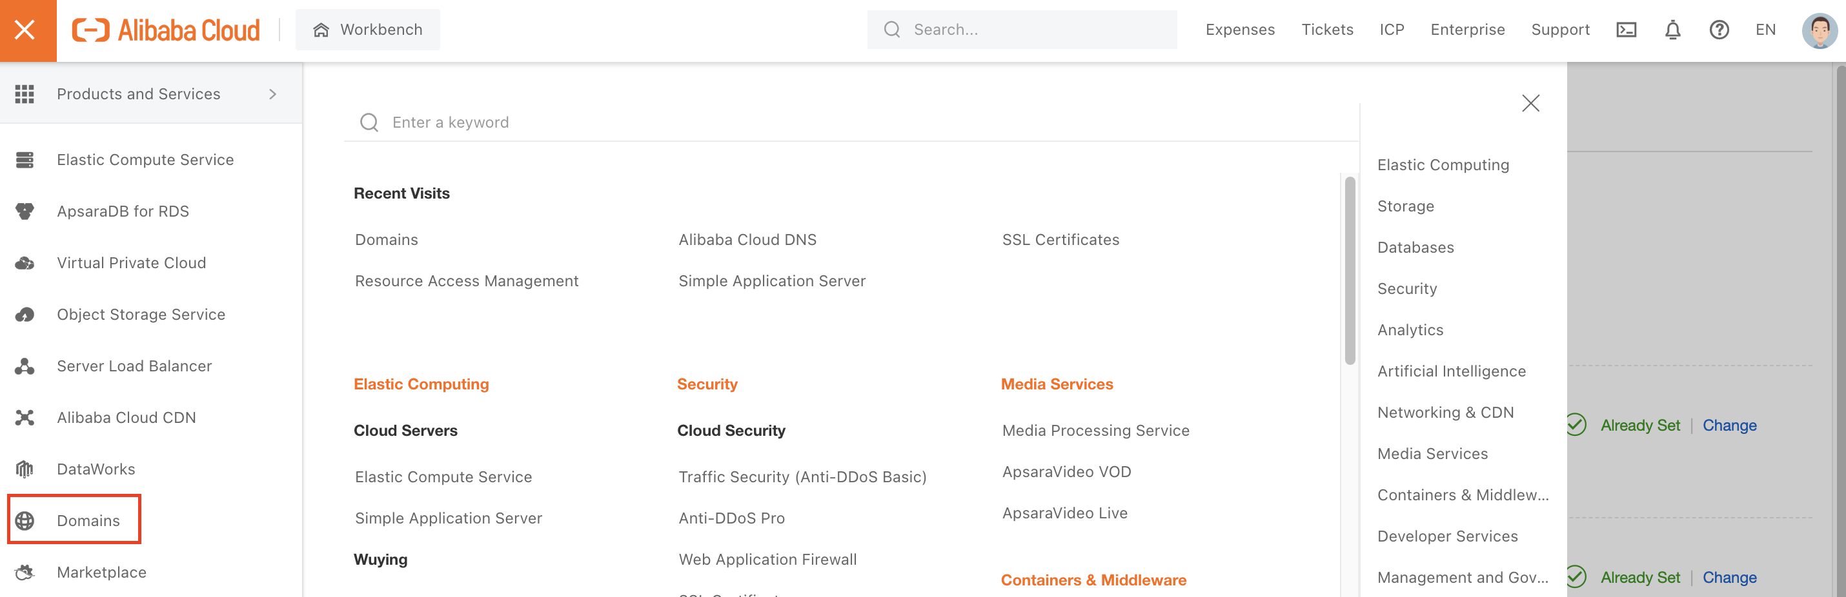Image resolution: width=1846 pixels, height=597 pixels.
Task: Click the Marketplace sidebar icon
Action: coord(25,572)
